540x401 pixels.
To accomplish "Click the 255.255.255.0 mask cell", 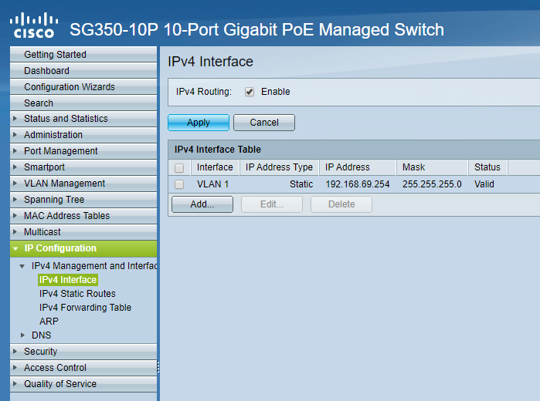I will pos(432,184).
